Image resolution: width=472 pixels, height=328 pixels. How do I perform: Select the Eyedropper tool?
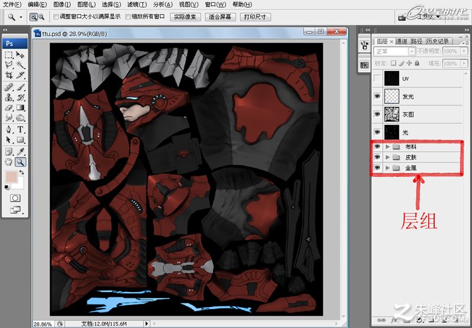point(20,152)
